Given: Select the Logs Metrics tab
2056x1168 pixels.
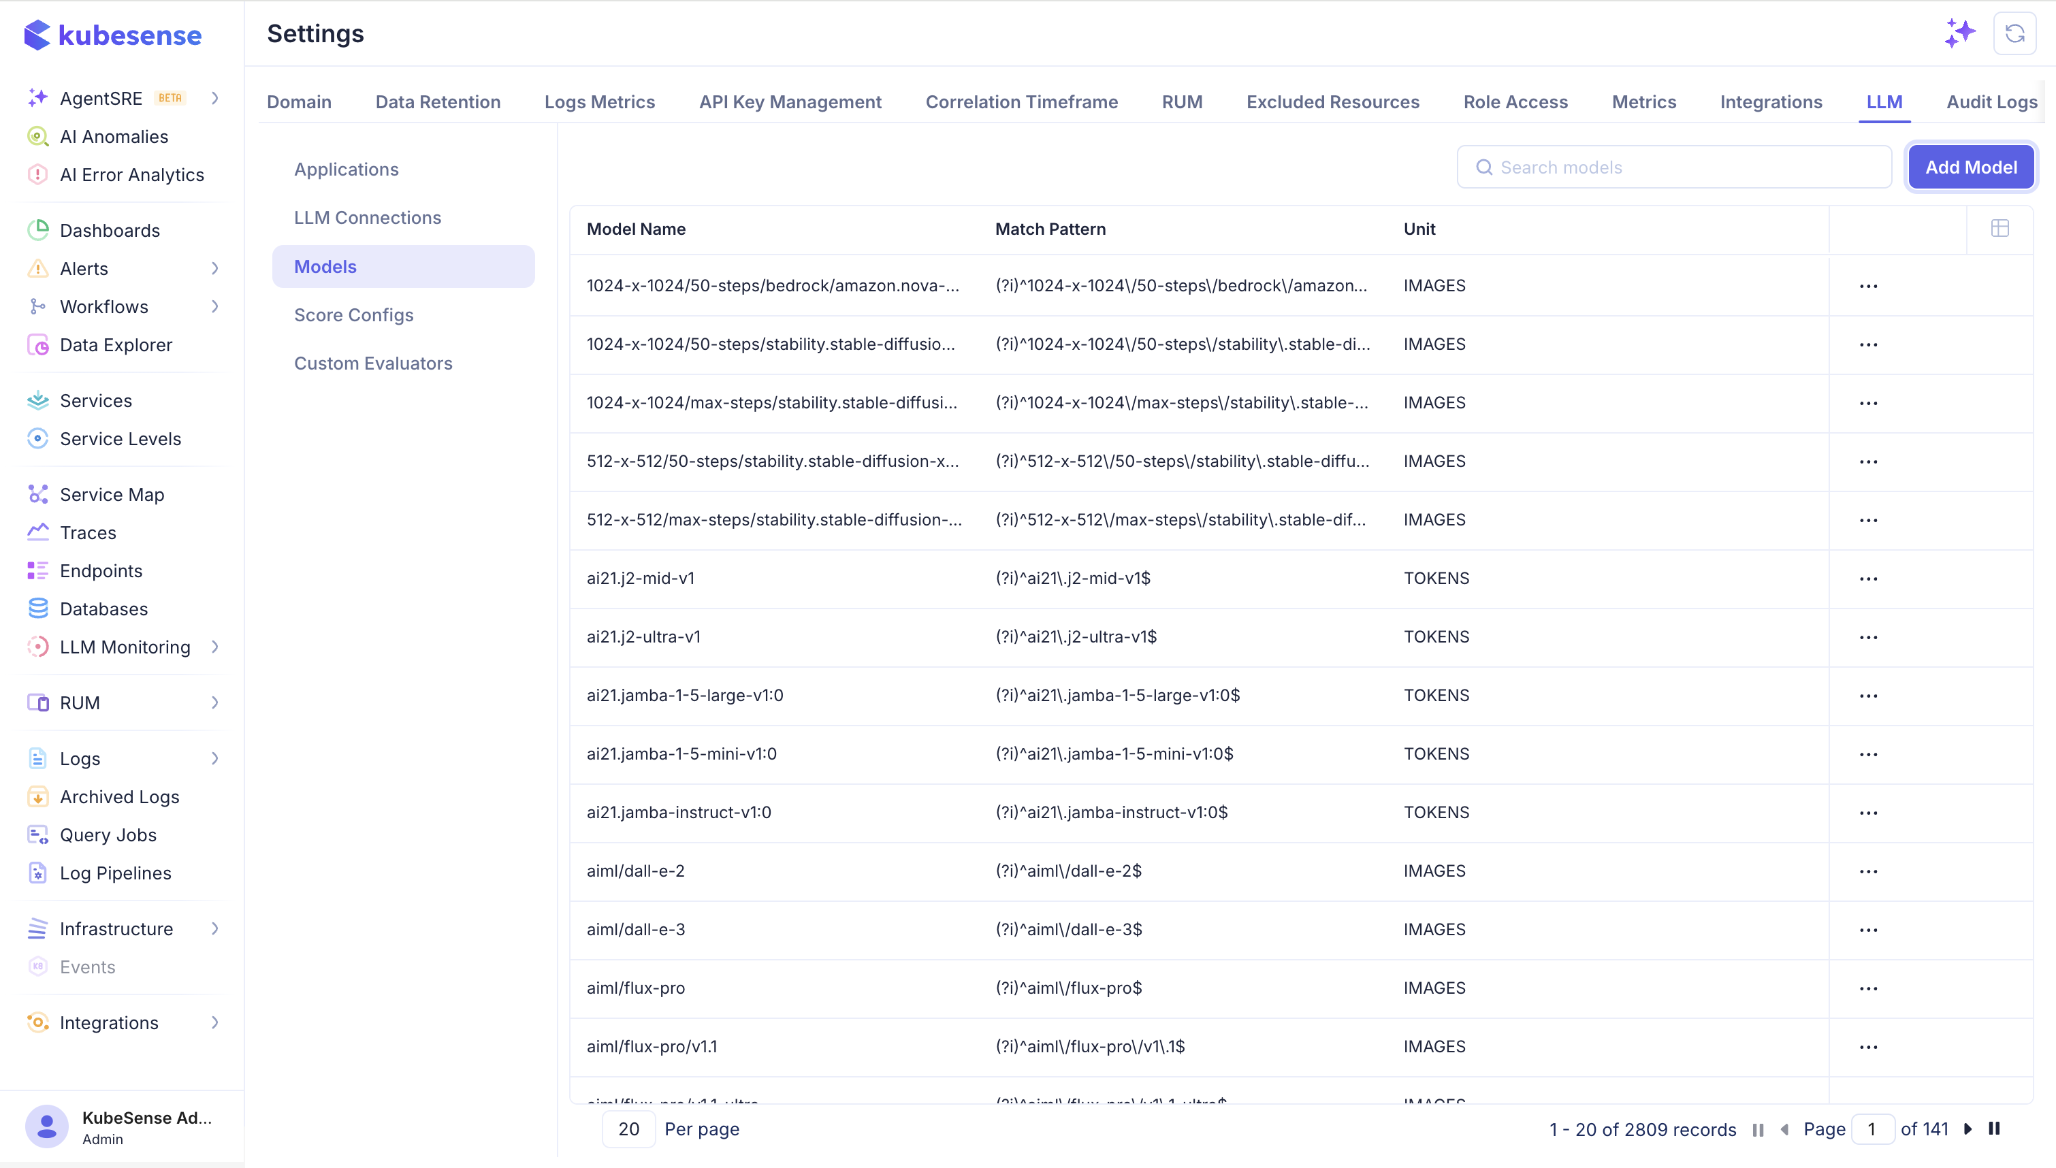Looking at the screenshot, I should 599,102.
